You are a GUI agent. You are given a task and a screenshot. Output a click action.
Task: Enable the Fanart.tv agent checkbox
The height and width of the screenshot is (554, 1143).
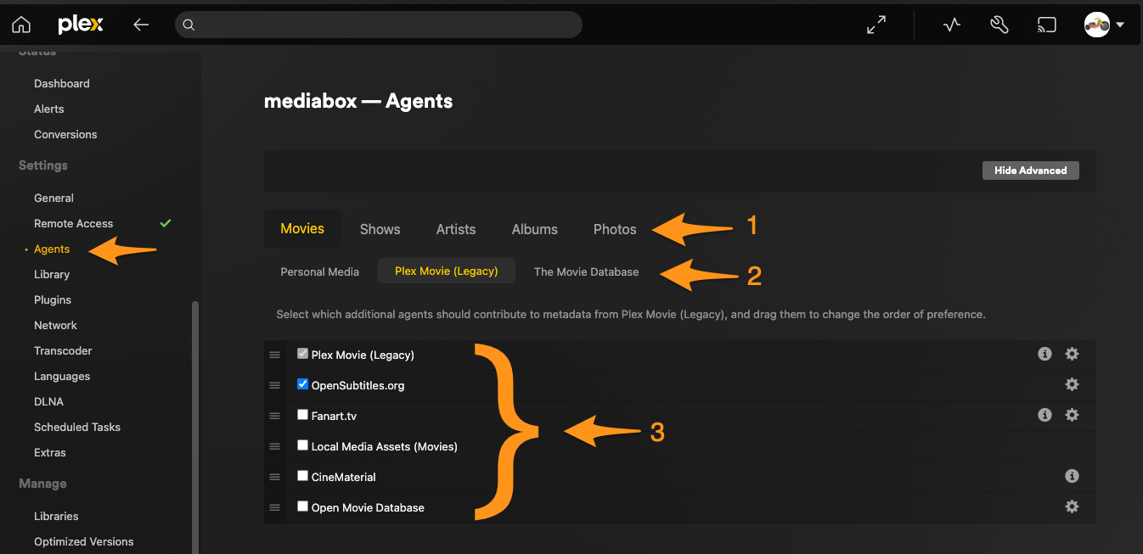[x=302, y=415]
